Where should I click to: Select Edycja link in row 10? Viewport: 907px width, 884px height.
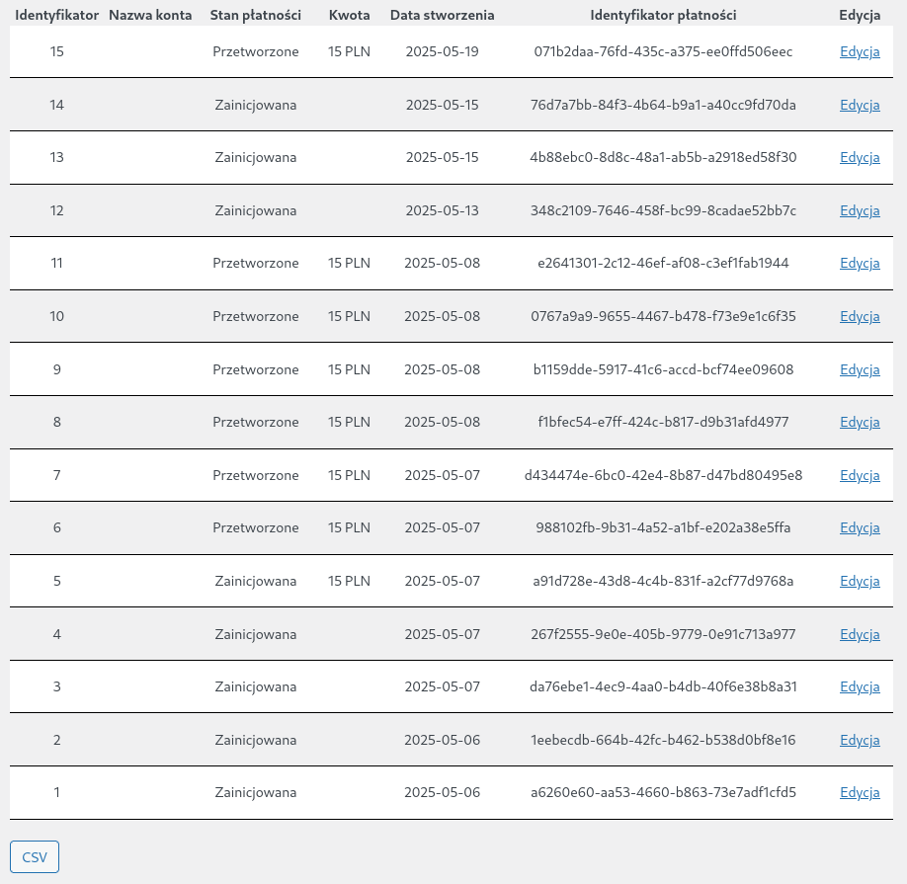[860, 316]
